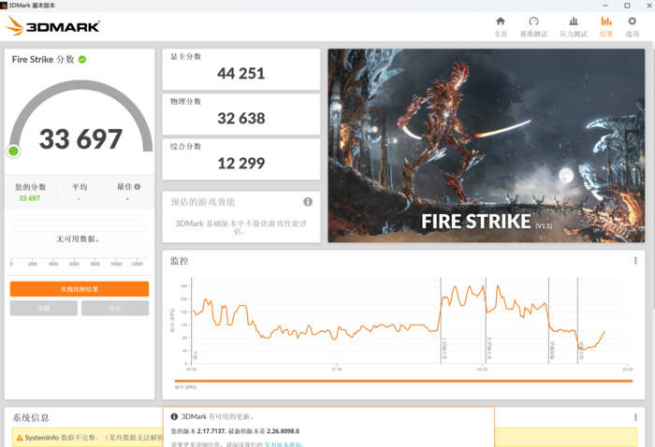This screenshot has height=447, width=655.
Task: Minimize the 3DMark window
Action: coord(605,6)
